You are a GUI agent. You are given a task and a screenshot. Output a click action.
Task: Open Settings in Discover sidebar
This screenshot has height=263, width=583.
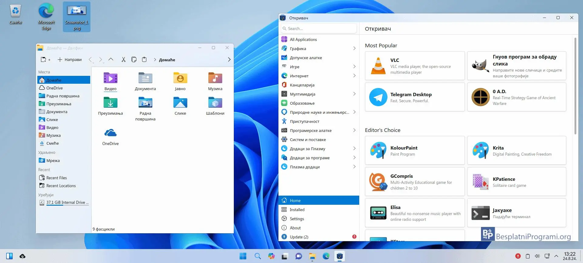[319, 219]
